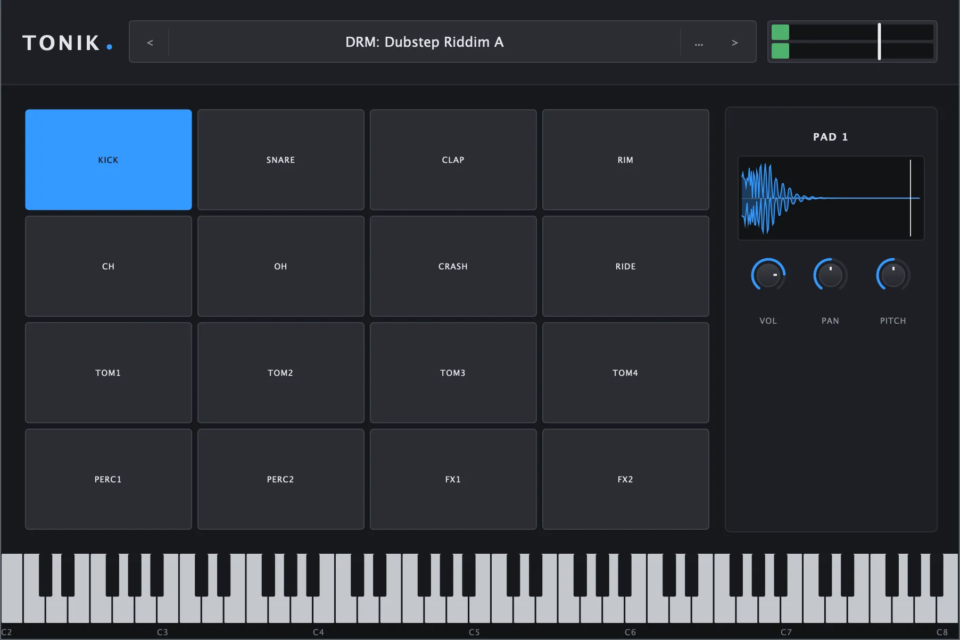Load the next preset with the right arrow
This screenshot has height=640, width=960.
pyautogui.click(x=735, y=42)
